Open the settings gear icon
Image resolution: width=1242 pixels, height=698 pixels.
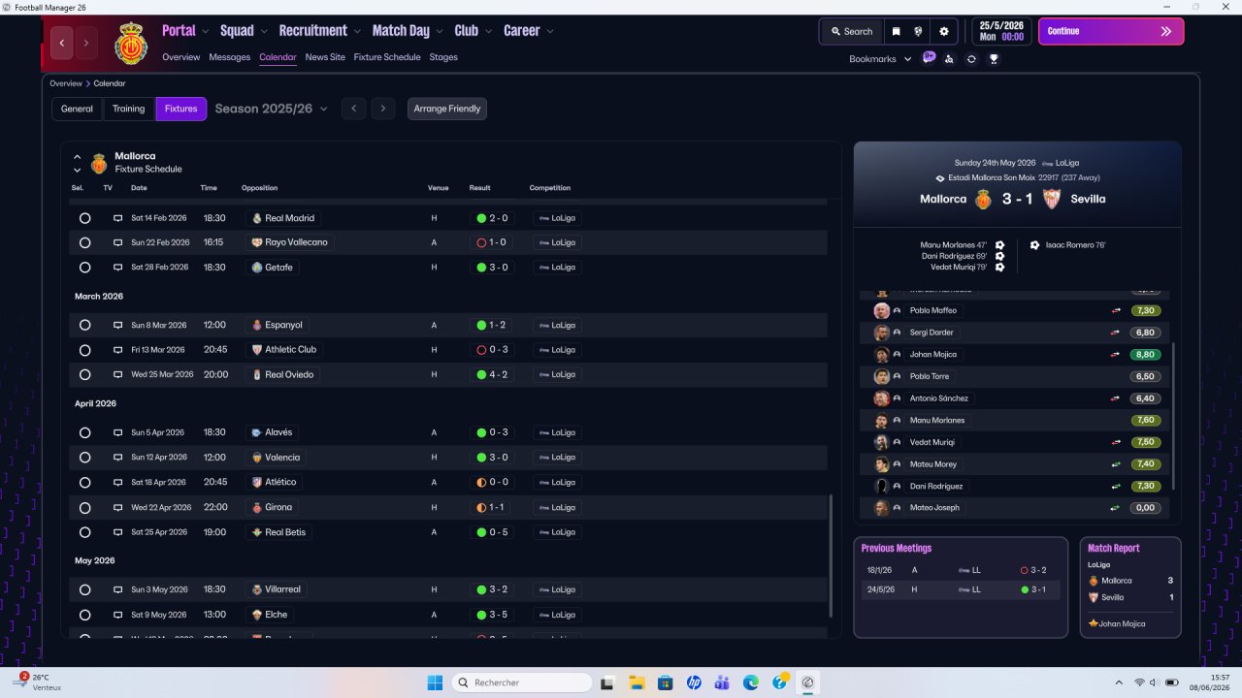pos(943,31)
